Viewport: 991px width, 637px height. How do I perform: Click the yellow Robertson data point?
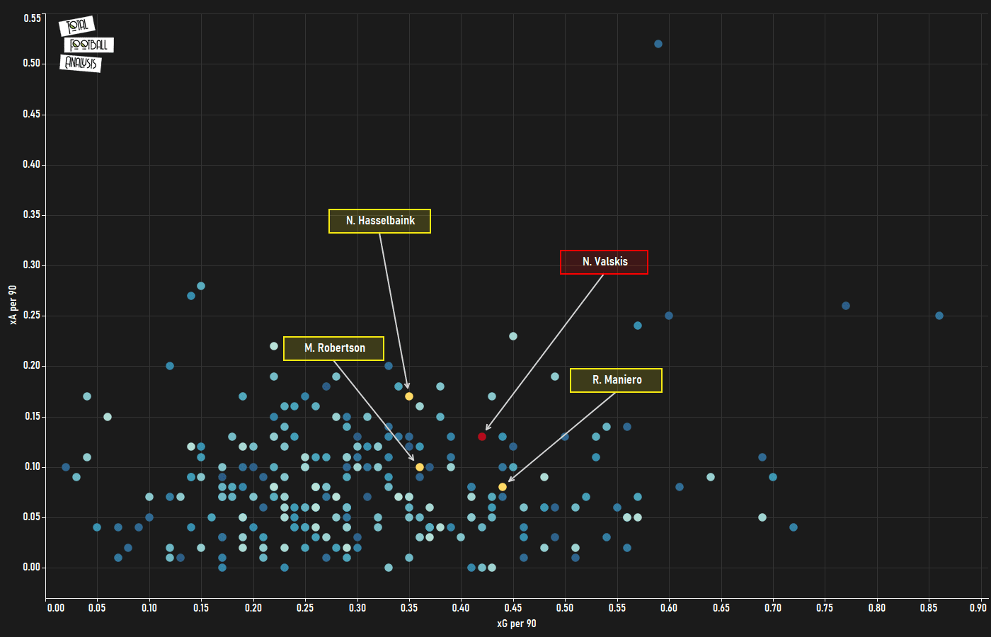(x=420, y=467)
